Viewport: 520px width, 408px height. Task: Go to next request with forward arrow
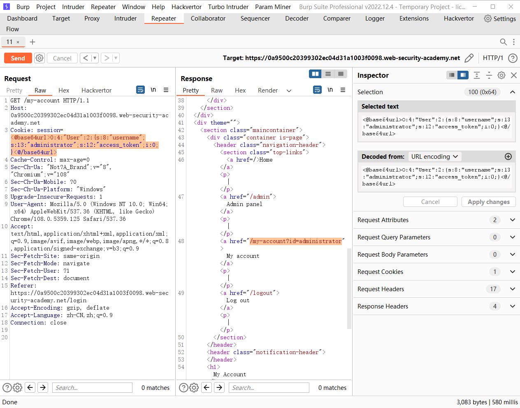107,58
